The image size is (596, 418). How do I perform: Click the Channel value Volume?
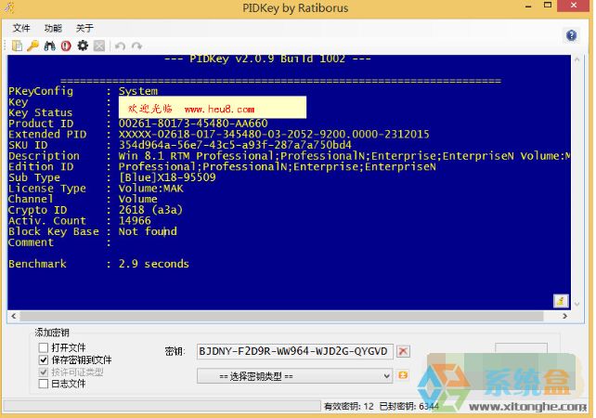(x=137, y=199)
